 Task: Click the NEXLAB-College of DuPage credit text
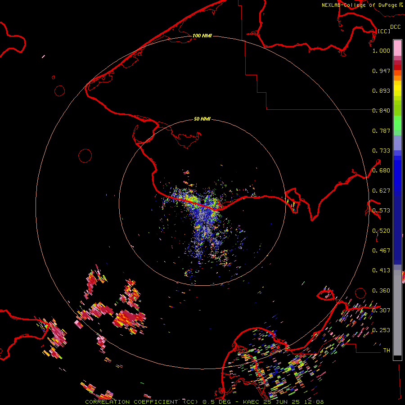pos(359,5)
